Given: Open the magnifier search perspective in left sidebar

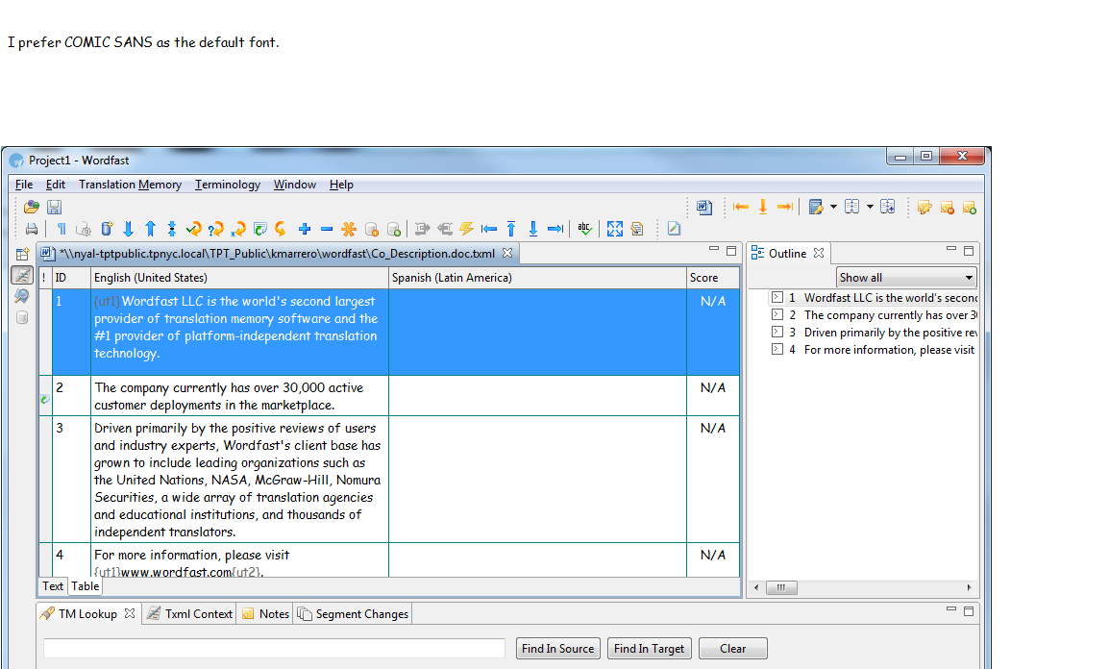Looking at the screenshot, I should (x=21, y=296).
